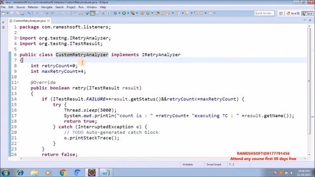
Task: Click the Smart Insert status entry
Action: [x=214, y=164]
